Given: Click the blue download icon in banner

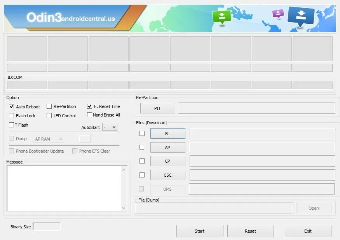Looking at the screenshot, I should point(301,17).
